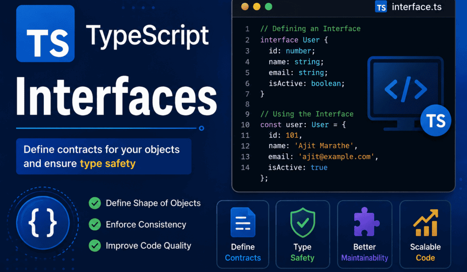Select the interface.ts file tab title
The width and height of the screenshot is (467, 272).
click(x=417, y=7)
